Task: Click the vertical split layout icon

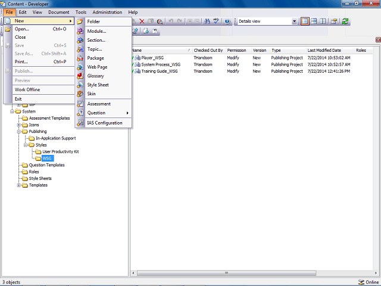Action: coord(323,21)
